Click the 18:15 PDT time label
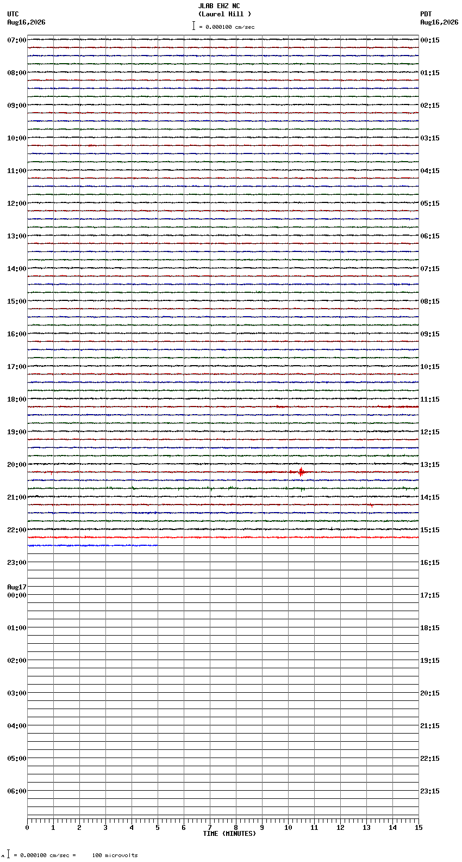This screenshot has height=862, width=462. click(x=430, y=628)
